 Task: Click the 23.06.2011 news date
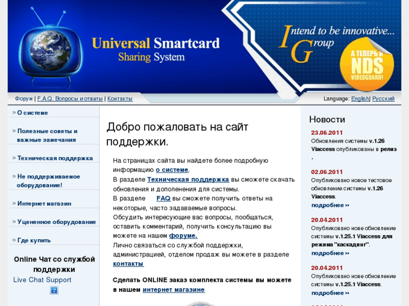tap(326, 133)
